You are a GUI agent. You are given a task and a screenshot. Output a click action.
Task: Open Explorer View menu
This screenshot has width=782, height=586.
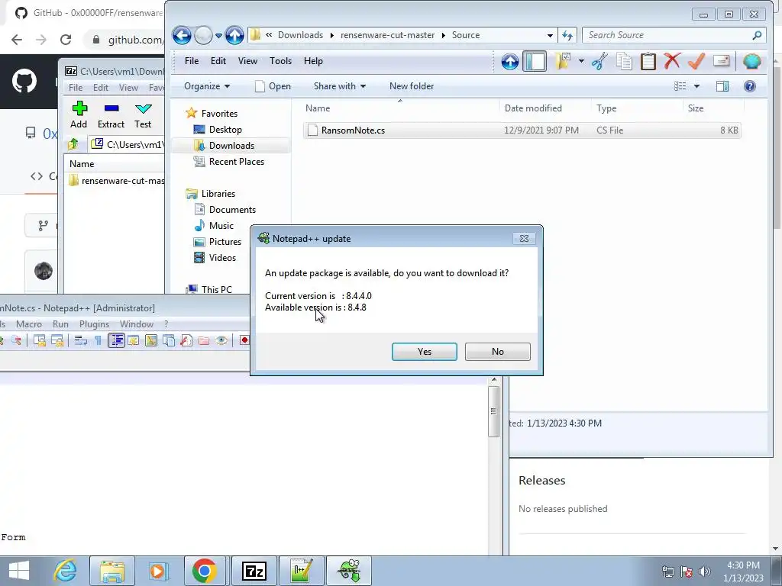click(x=247, y=61)
